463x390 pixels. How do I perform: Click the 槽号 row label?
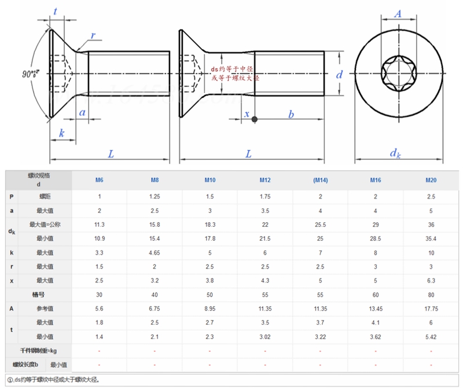pyautogui.click(x=39, y=295)
